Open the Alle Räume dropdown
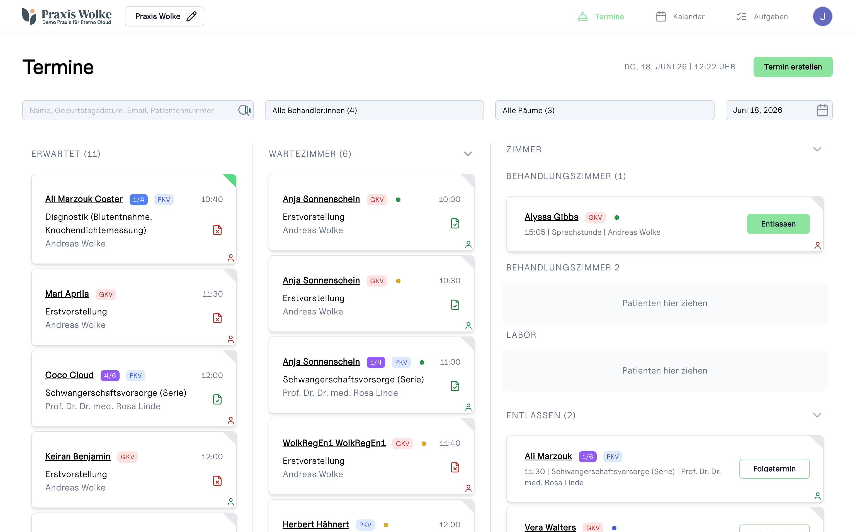 coord(604,110)
